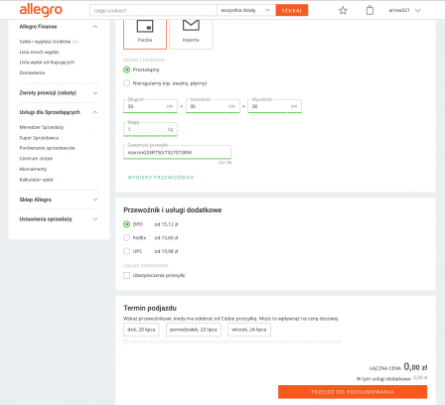The width and height of the screenshot is (445, 405).
Task: Select the Paczka parcel icon tile
Action: (x=145, y=34)
